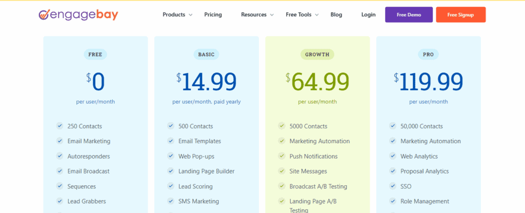The height and width of the screenshot is (213, 525).
Task: Click checkmark icon beside Broadcast A/B Testing
Action: pyautogui.click(x=281, y=186)
